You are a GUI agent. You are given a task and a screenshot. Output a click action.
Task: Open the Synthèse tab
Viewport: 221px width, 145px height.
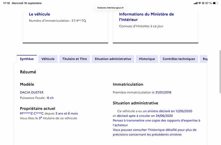(27, 59)
